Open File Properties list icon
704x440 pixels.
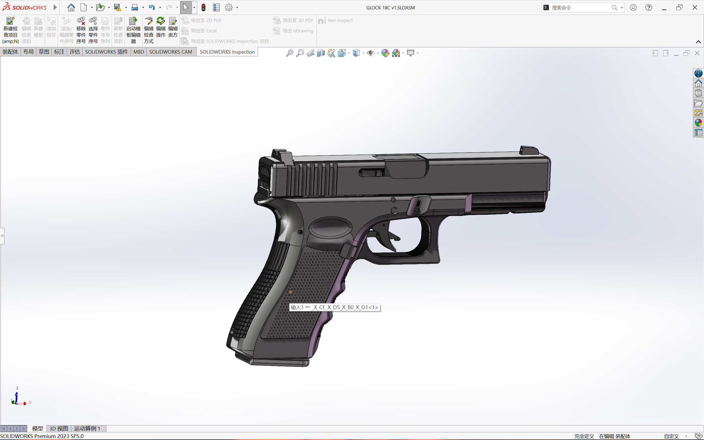click(216, 8)
